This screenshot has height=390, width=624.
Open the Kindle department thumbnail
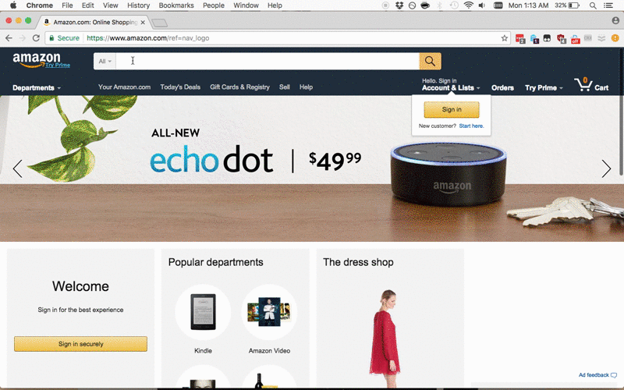pos(203,319)
